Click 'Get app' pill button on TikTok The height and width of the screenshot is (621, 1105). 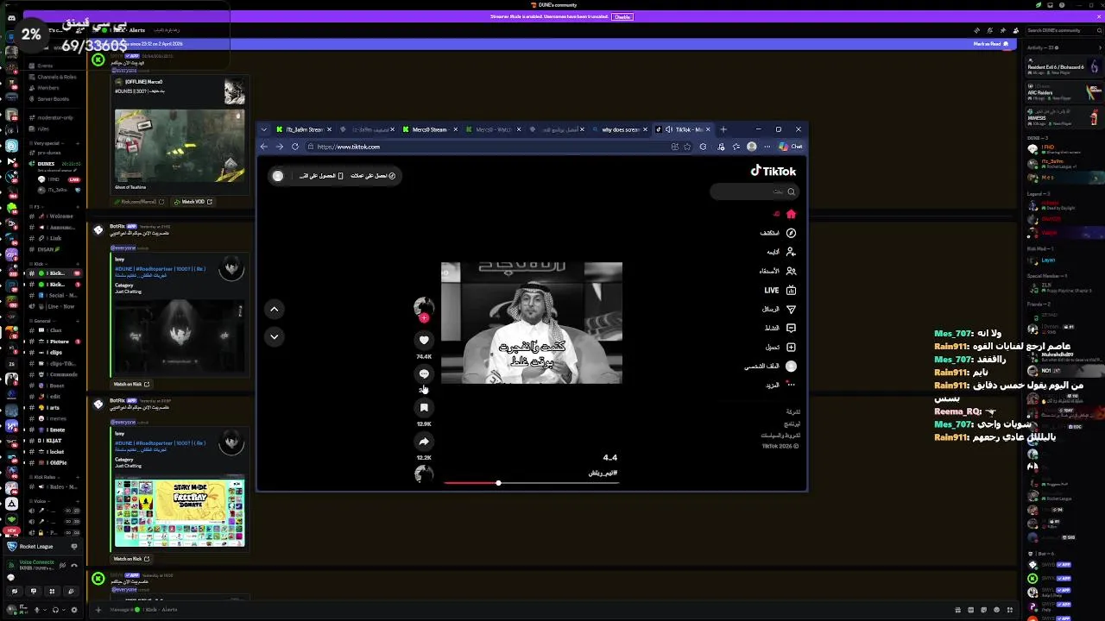[320, 175]
